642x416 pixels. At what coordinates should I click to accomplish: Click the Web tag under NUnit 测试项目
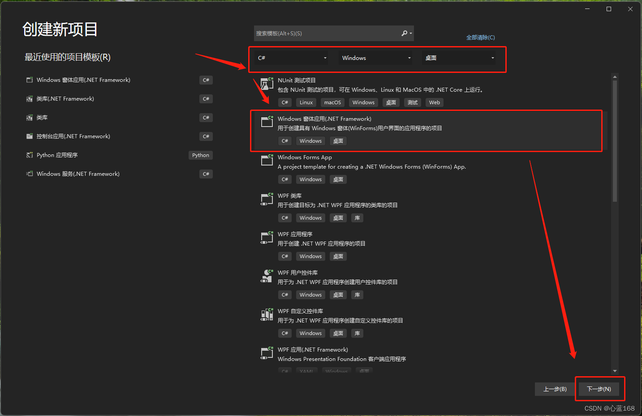pos(435,102)
